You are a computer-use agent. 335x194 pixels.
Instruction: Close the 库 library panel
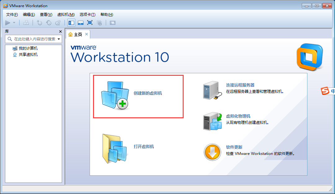pyautogui.click(x=60, y=31)
